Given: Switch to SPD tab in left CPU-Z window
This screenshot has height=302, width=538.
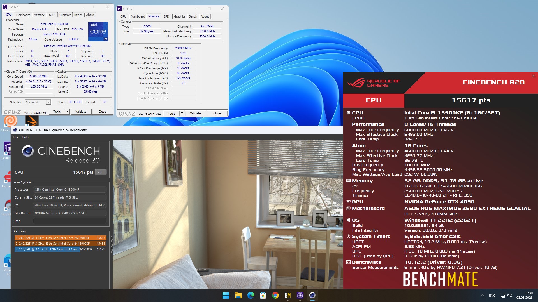Looking at the screenshot, I should 52,15.
